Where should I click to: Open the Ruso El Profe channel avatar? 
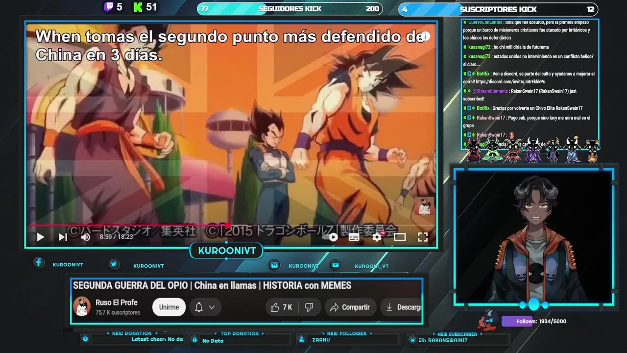point(82,307)
